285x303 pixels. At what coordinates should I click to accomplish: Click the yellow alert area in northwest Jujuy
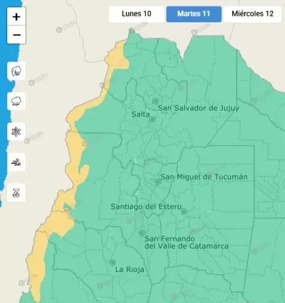click(x=117, y=56)
